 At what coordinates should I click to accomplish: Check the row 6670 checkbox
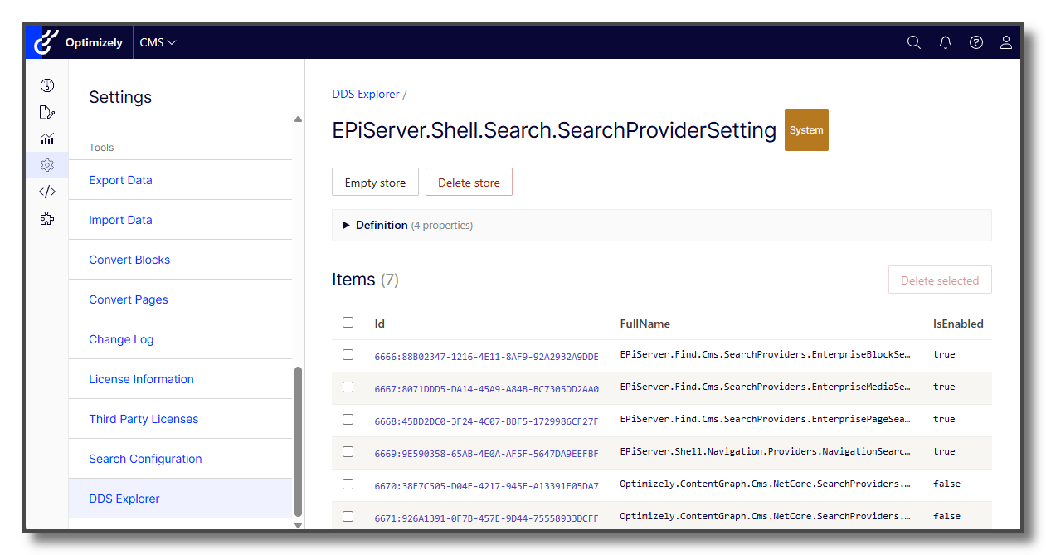click(348, 484)
